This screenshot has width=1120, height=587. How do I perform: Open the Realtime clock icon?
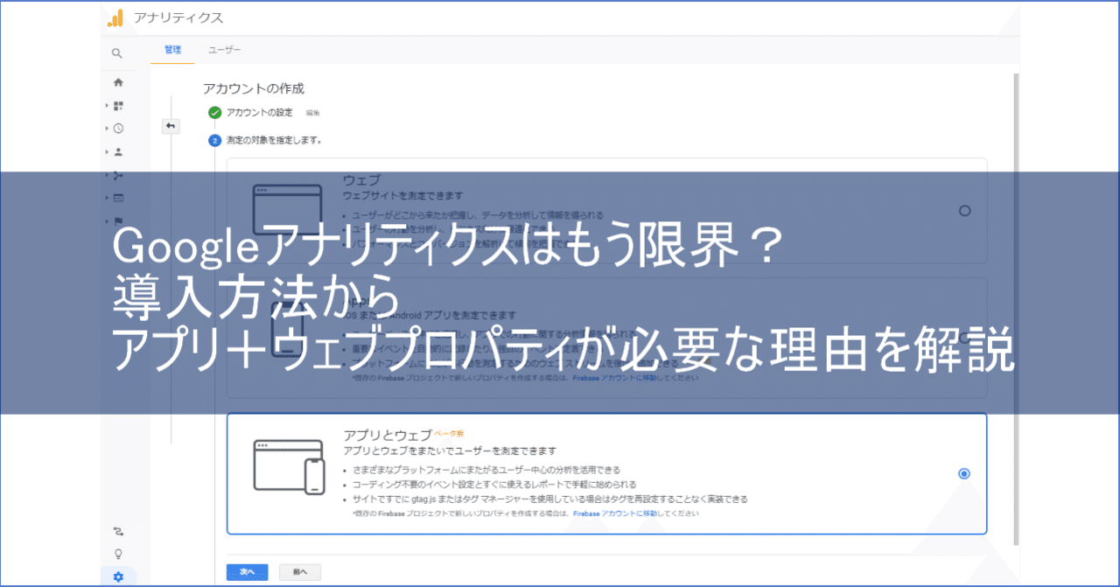118,129
